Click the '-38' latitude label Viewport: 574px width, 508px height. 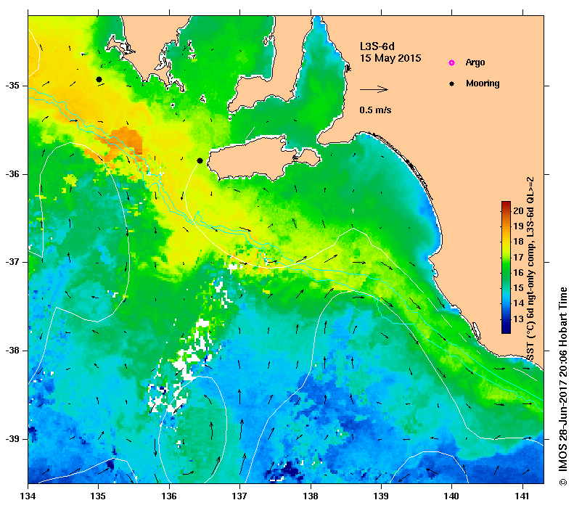12,351
